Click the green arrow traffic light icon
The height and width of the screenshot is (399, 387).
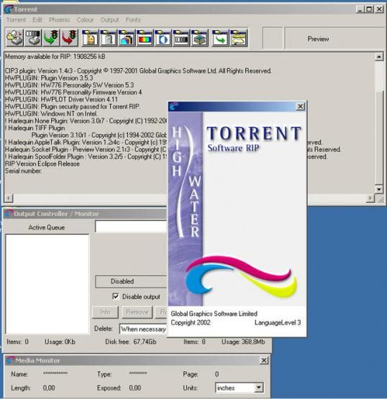point(51,37)
